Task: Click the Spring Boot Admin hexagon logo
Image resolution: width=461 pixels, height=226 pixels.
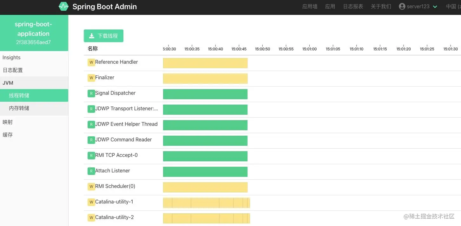Action: (x=63, y=6)
